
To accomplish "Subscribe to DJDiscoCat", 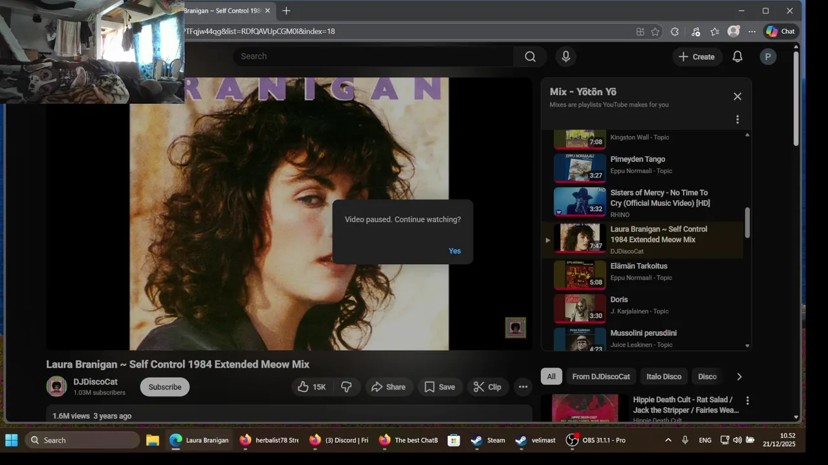I will 165,387.
